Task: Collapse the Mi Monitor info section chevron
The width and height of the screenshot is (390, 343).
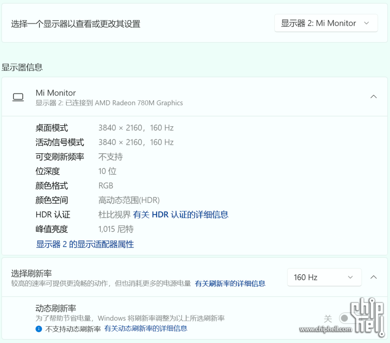Action: pos(373,97)
